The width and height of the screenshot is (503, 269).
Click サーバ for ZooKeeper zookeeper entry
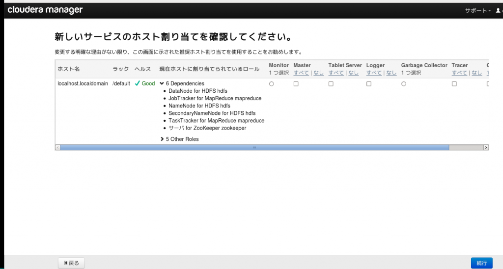207,128
